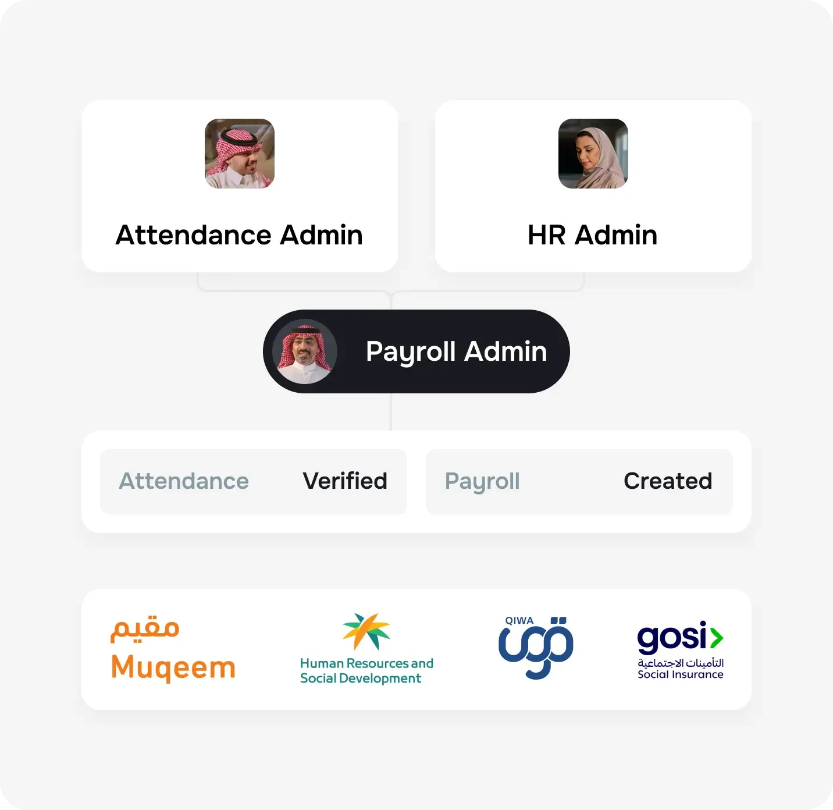The width and height of the screenshot is (833, 810).
Task: Click the Arabic Muqeem text
Action: click(x=145, y=629)
